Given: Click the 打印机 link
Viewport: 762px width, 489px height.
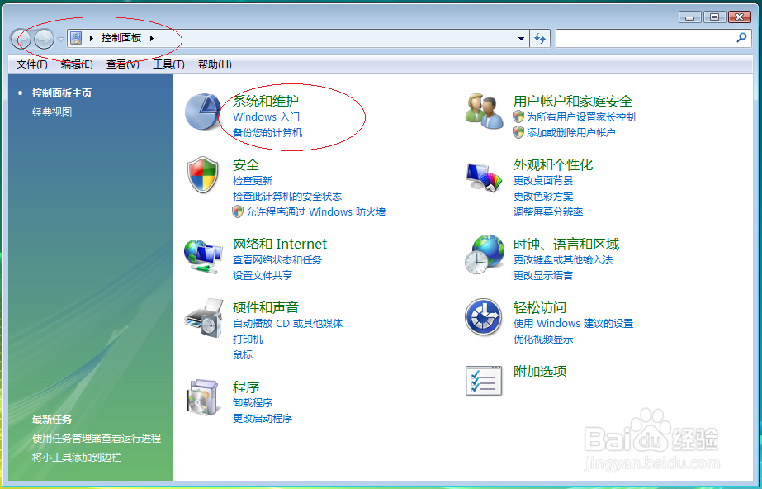Looking at the screenshot, I should point(248,339).
